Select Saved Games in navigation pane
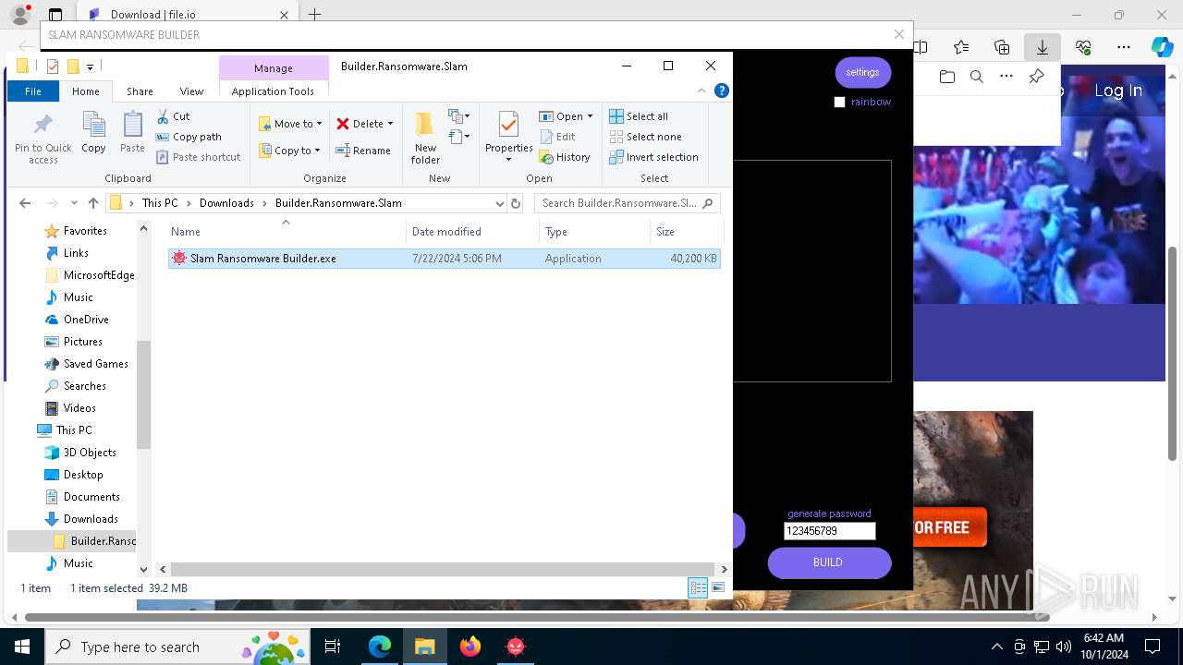 pos(95,364)
